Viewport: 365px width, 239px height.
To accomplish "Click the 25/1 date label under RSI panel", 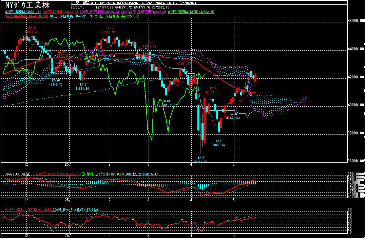I will [69, 236].
